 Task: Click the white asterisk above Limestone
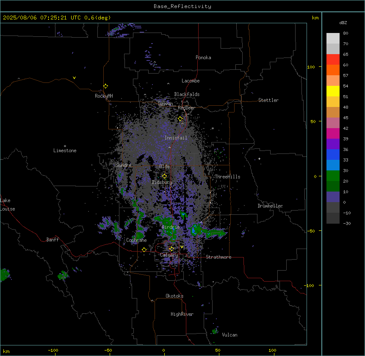pos(65,146)
